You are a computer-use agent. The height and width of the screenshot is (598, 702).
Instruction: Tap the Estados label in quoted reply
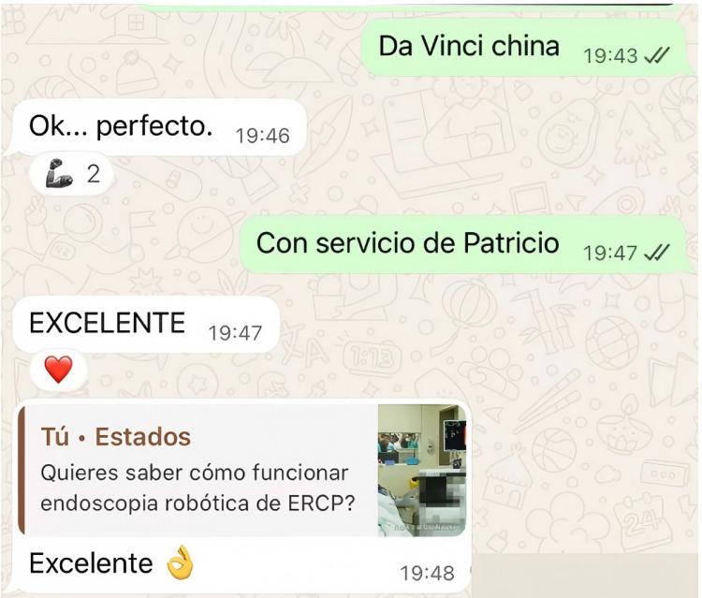(143, 437)
